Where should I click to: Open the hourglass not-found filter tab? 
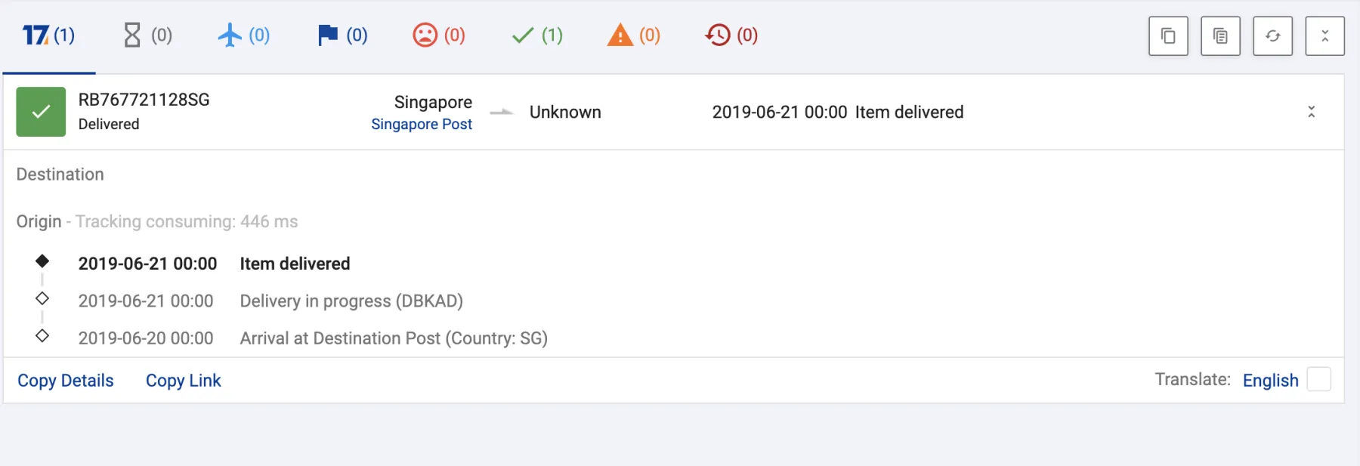tap(147, 35)
